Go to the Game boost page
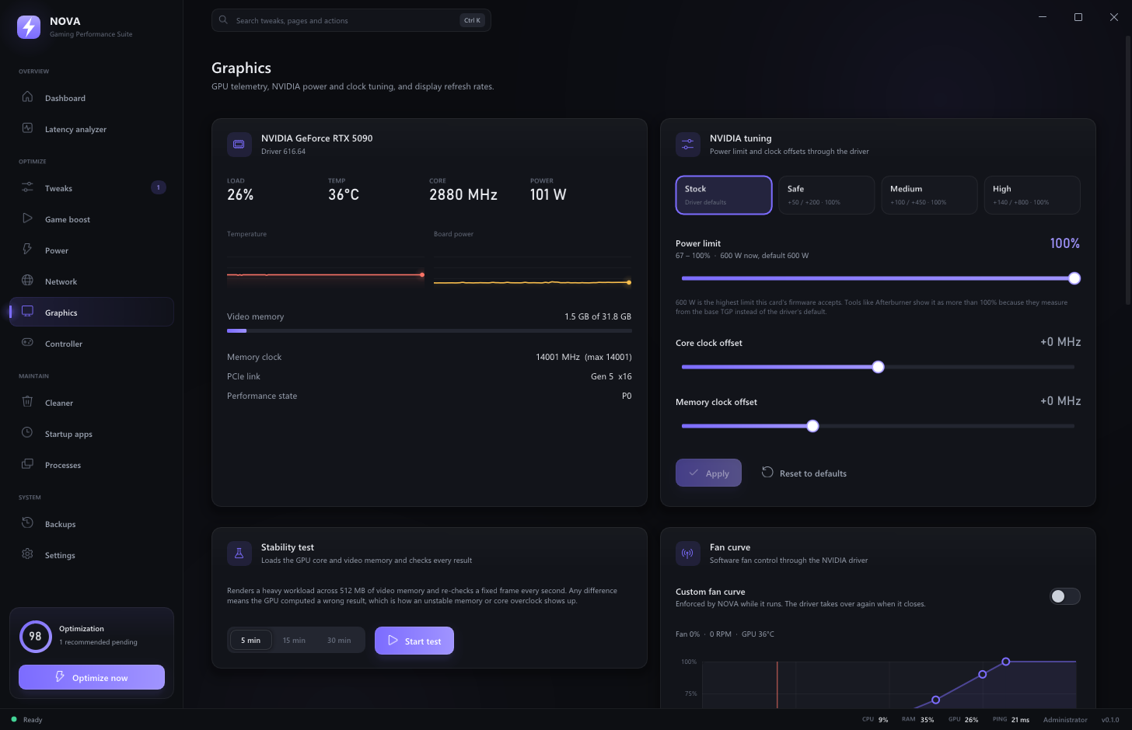Image resolution: width=1132 pixels, height=730 pixels. click(x=92, y=219)
